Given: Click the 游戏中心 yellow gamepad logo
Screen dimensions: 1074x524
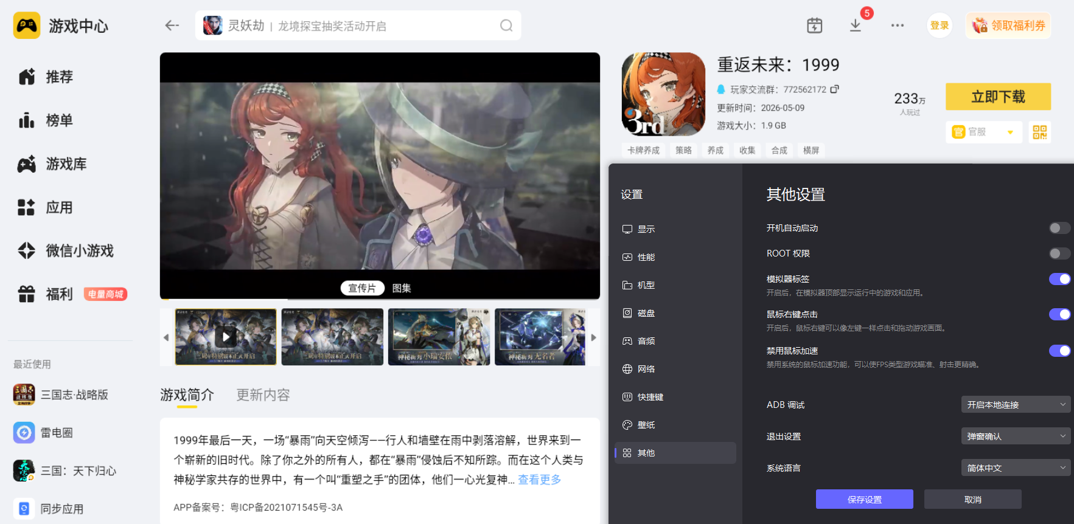Looking at the screenshot, I should [27, 26].
